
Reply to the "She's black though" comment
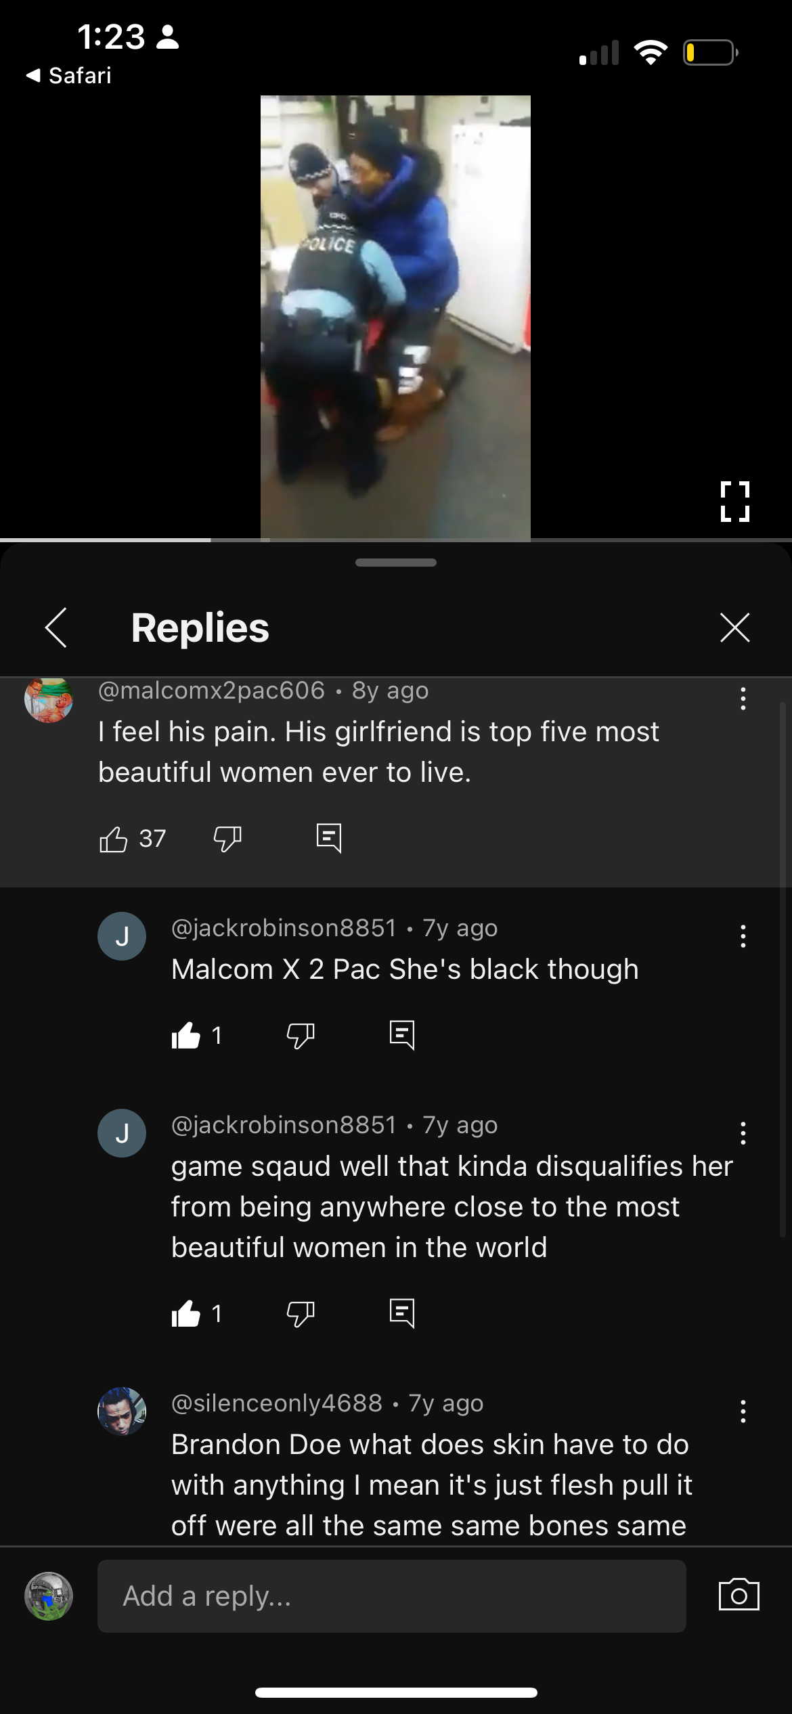402,1035
